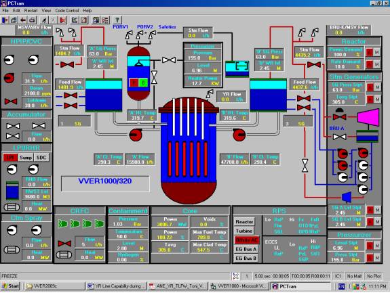This screenshot has height=293, width=390.
Task: Click the printer icon in the toolbar
Action: tap(32, 20)
